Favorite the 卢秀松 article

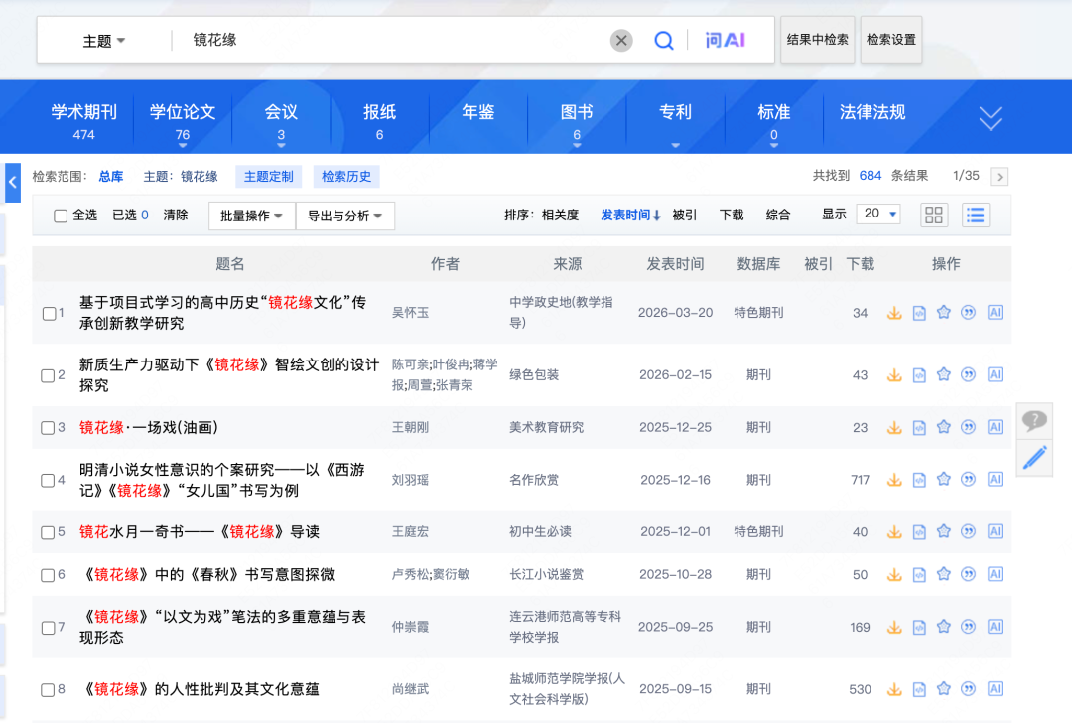(944, 575)
